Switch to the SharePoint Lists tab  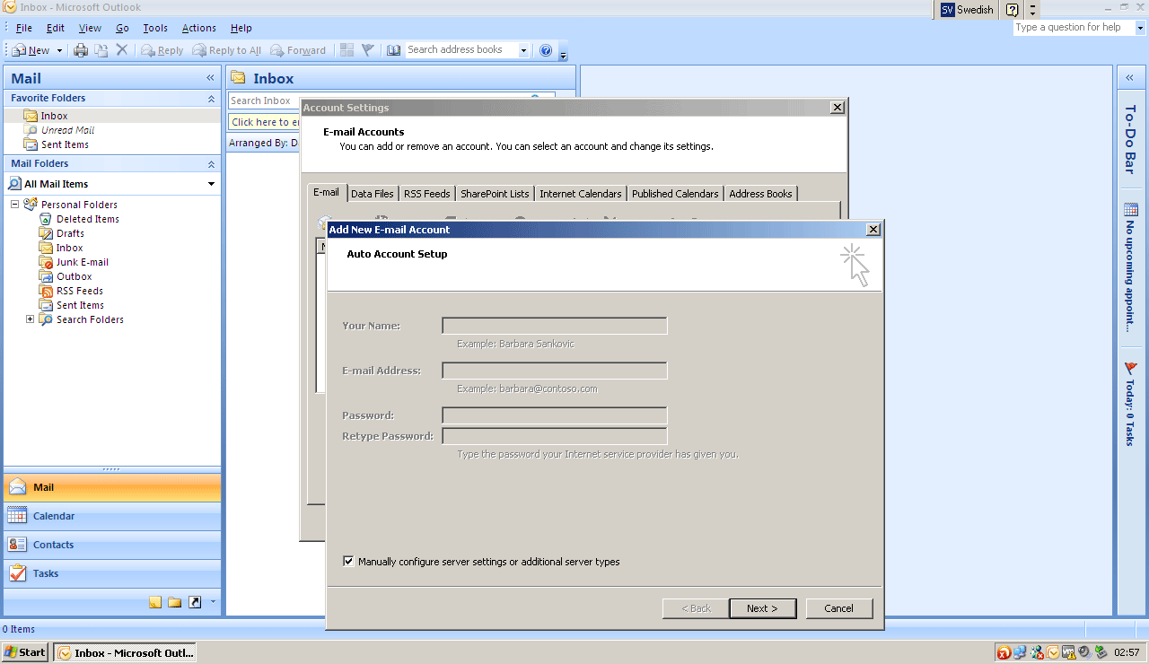[495, 194]
